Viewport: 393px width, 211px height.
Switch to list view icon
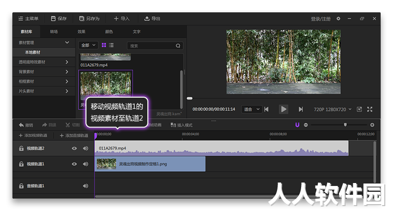click(x=112, y=45)
